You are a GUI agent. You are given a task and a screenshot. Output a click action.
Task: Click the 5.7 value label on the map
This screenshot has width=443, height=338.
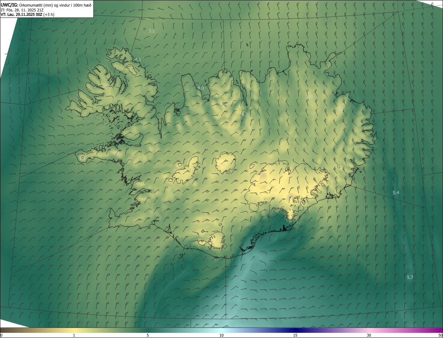coord(410,277)
